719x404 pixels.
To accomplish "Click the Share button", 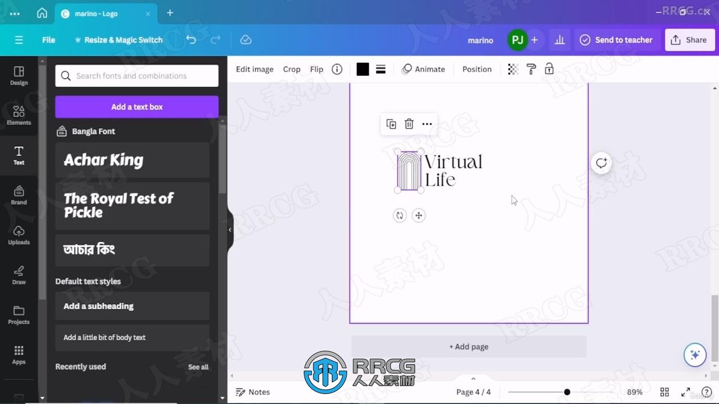I will pos(690,40).
